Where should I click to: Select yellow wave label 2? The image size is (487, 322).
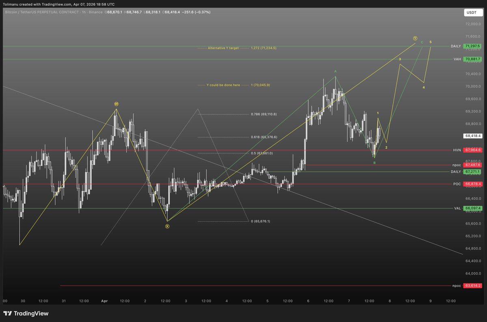(386, 147)
